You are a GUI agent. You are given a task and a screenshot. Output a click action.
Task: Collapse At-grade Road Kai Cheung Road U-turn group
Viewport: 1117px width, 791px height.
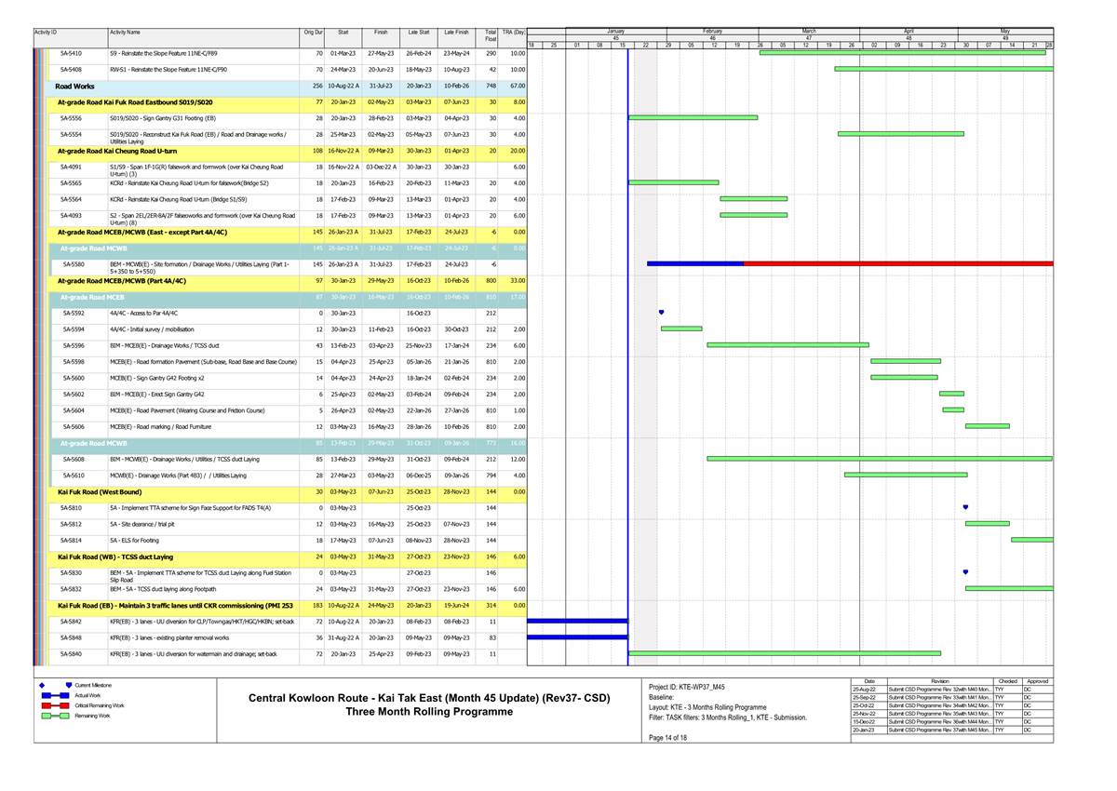click(x=116, y=151)
